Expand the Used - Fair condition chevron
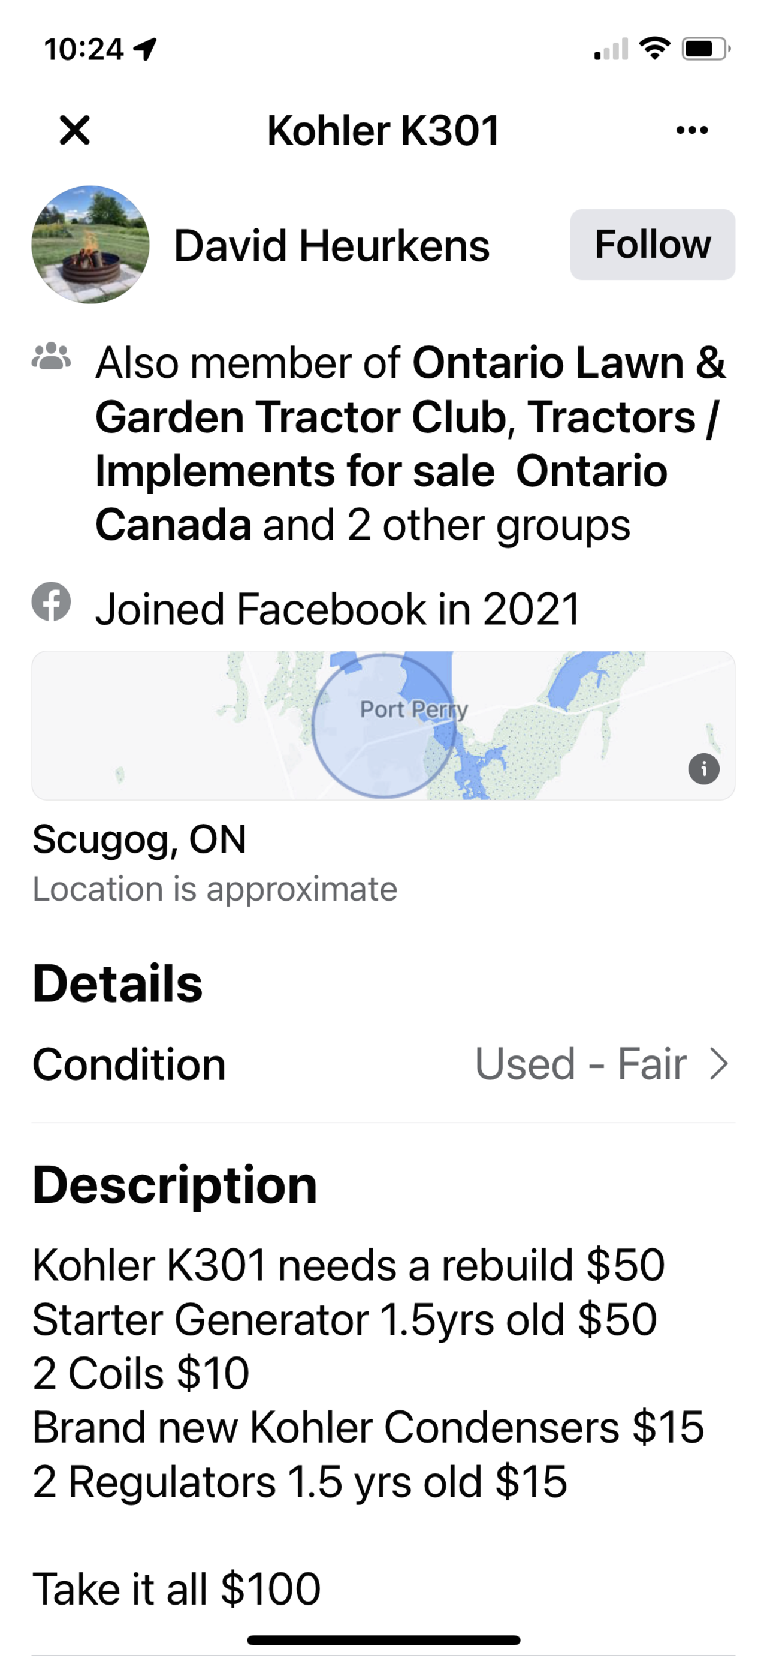This screenshot has height=1661, width=767. 718,1064
